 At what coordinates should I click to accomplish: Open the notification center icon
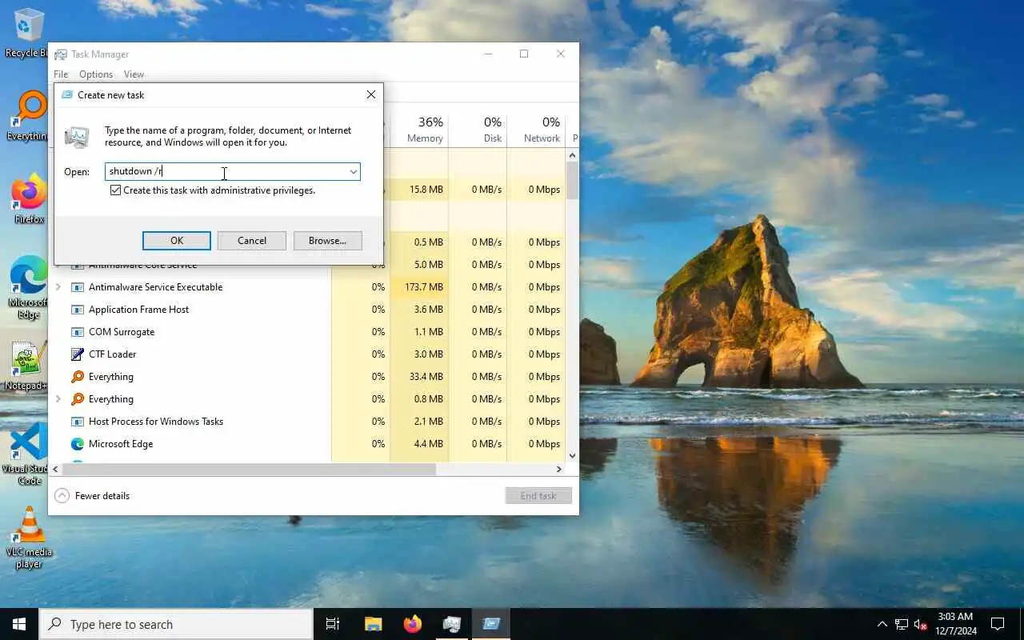(998, 624)
